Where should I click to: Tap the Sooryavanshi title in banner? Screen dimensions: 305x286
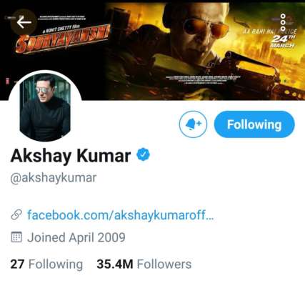(x=63, y=41)
